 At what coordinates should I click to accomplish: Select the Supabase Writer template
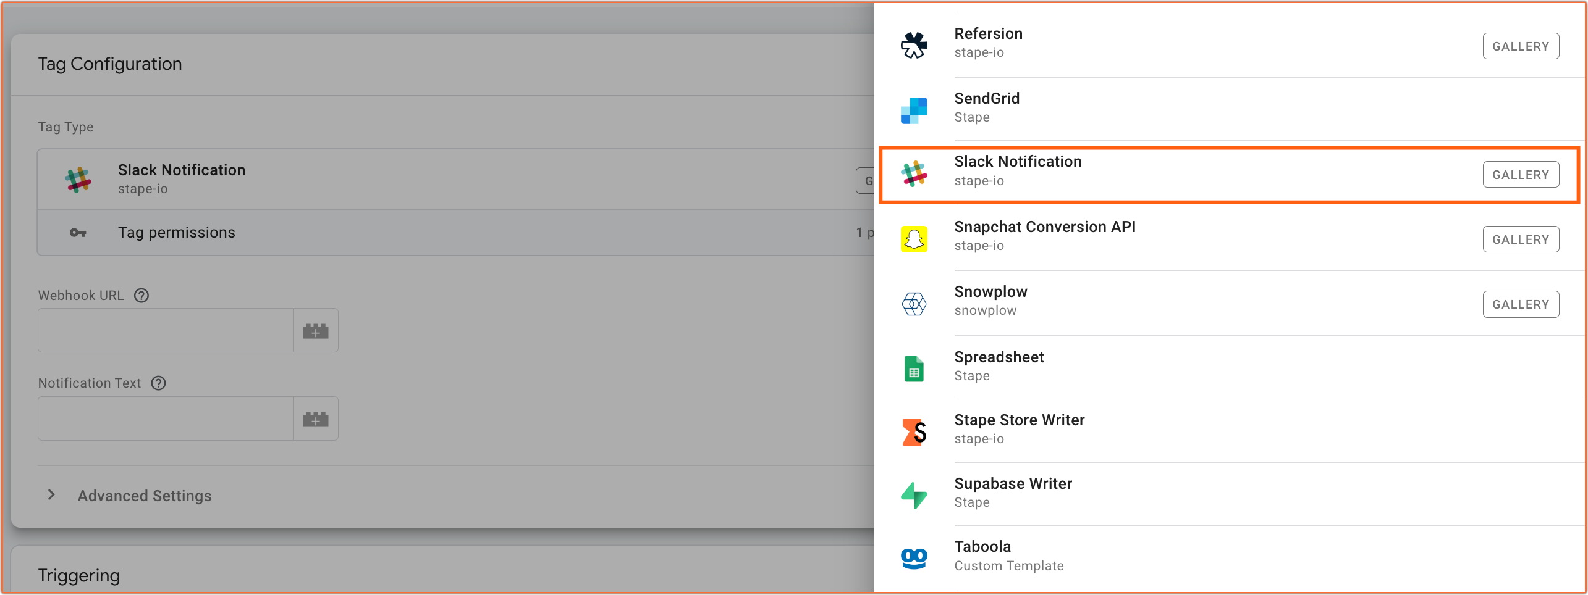(1230, 495)
